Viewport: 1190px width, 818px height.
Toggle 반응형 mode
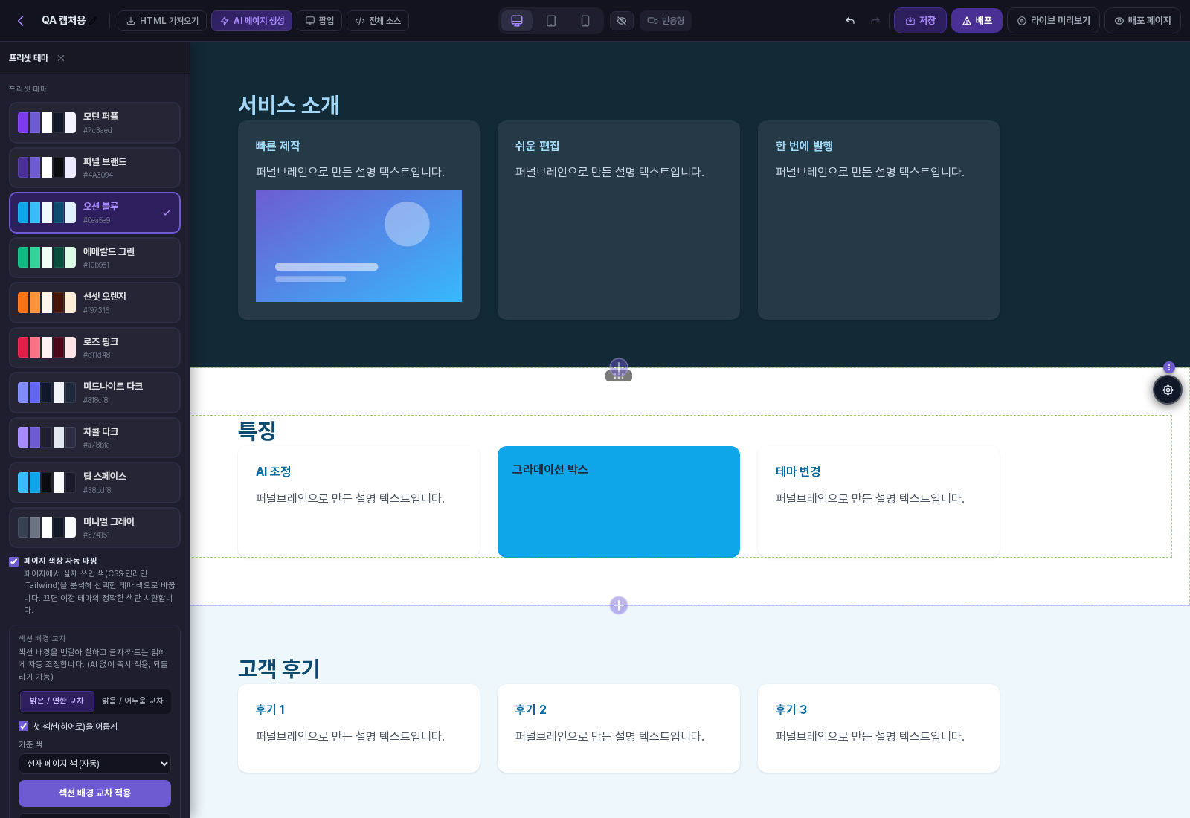click(x=666, y=21)
